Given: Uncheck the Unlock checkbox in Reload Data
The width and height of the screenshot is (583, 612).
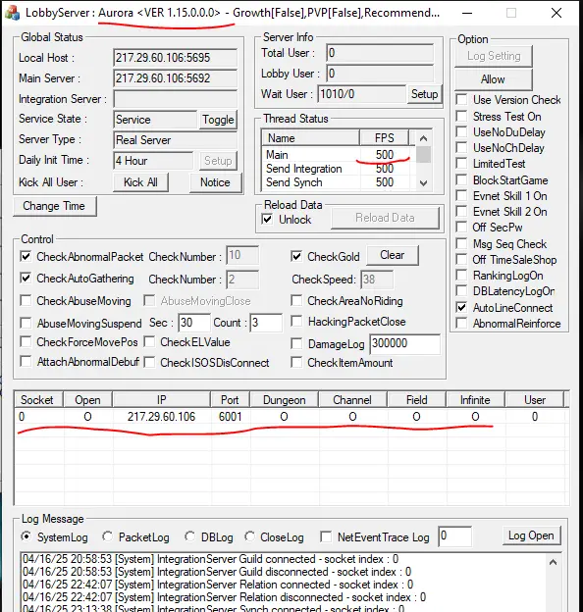Looking at the screenshot, I should [267, 219].
